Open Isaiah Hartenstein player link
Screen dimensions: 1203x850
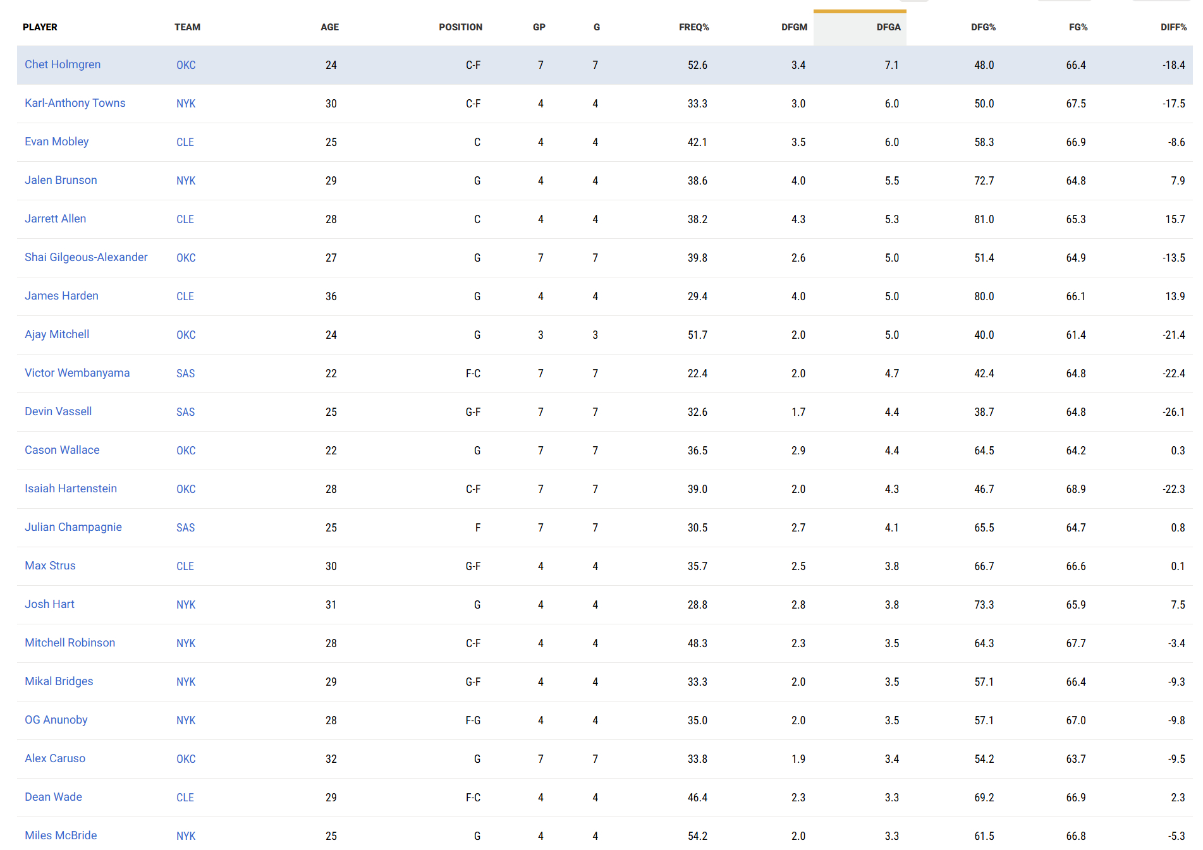(71, 489)
